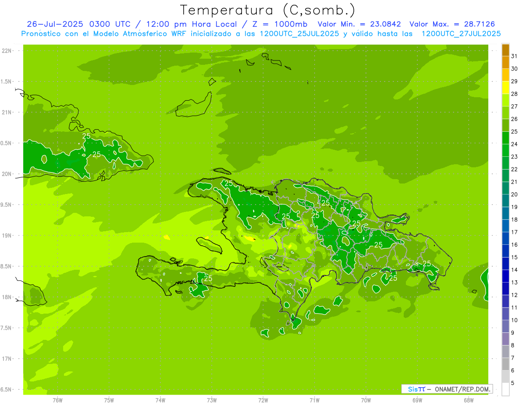Click 'Valor Max. = 28.7126' text
The height and width of the screenshot is (406, 526).
coord(452,24)
